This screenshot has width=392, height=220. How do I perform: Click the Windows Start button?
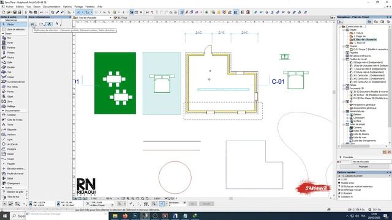[5, 216]
